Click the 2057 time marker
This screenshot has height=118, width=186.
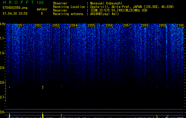tap(127, 25)
